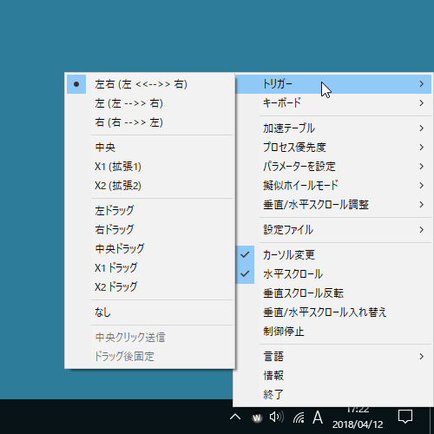
Task: Expand the 言語 submenu
Action: click(x=333, y=356)
